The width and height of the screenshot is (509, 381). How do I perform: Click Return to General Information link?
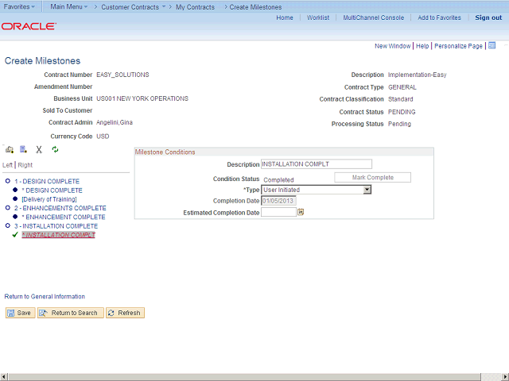tap(45, 296)
